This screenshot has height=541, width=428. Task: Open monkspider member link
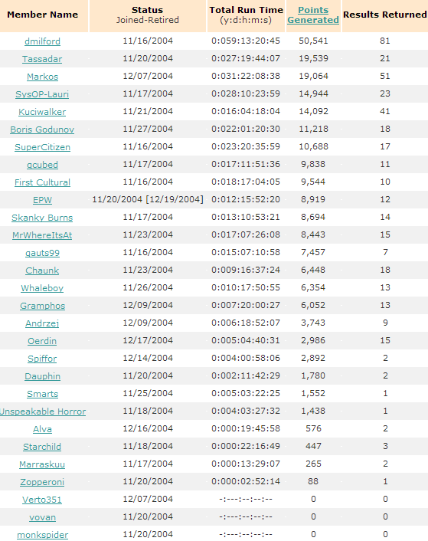coord(42,535)
